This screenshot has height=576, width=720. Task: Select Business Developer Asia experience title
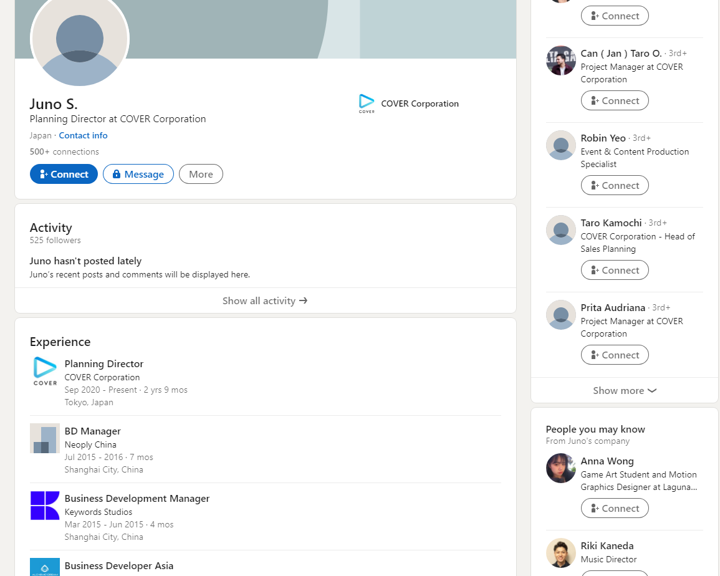point(119,566)
